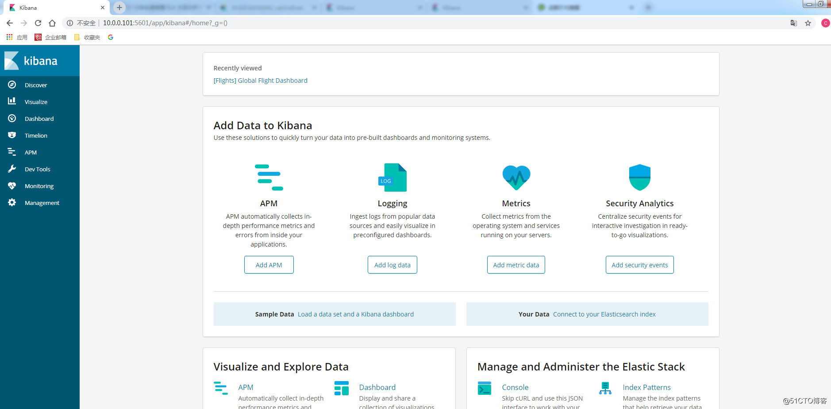
Task: Open Management via gear icon
Action: point(12,202)
